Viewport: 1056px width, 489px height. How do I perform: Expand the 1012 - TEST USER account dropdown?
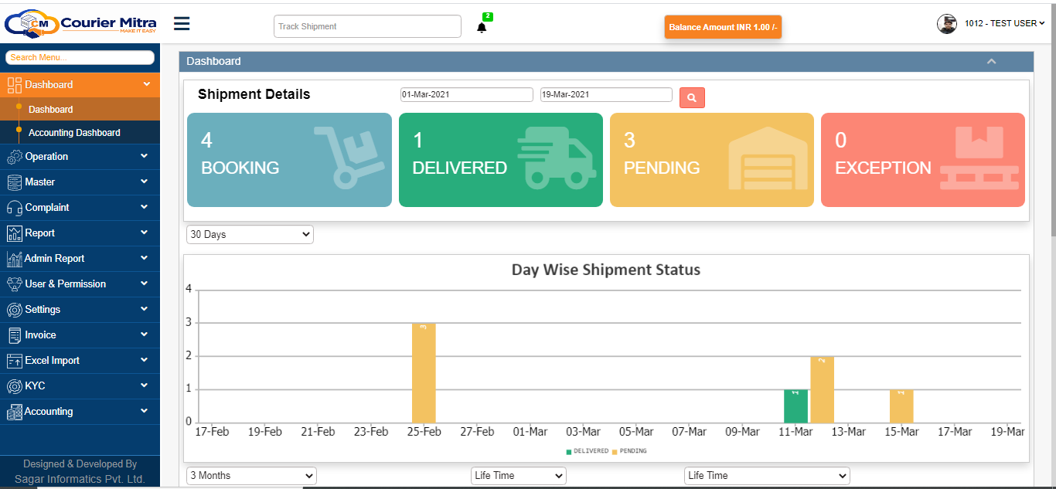(1001, 23)
